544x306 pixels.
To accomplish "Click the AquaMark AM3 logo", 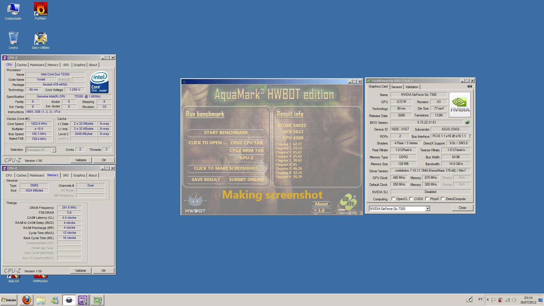I will (348, 204).
